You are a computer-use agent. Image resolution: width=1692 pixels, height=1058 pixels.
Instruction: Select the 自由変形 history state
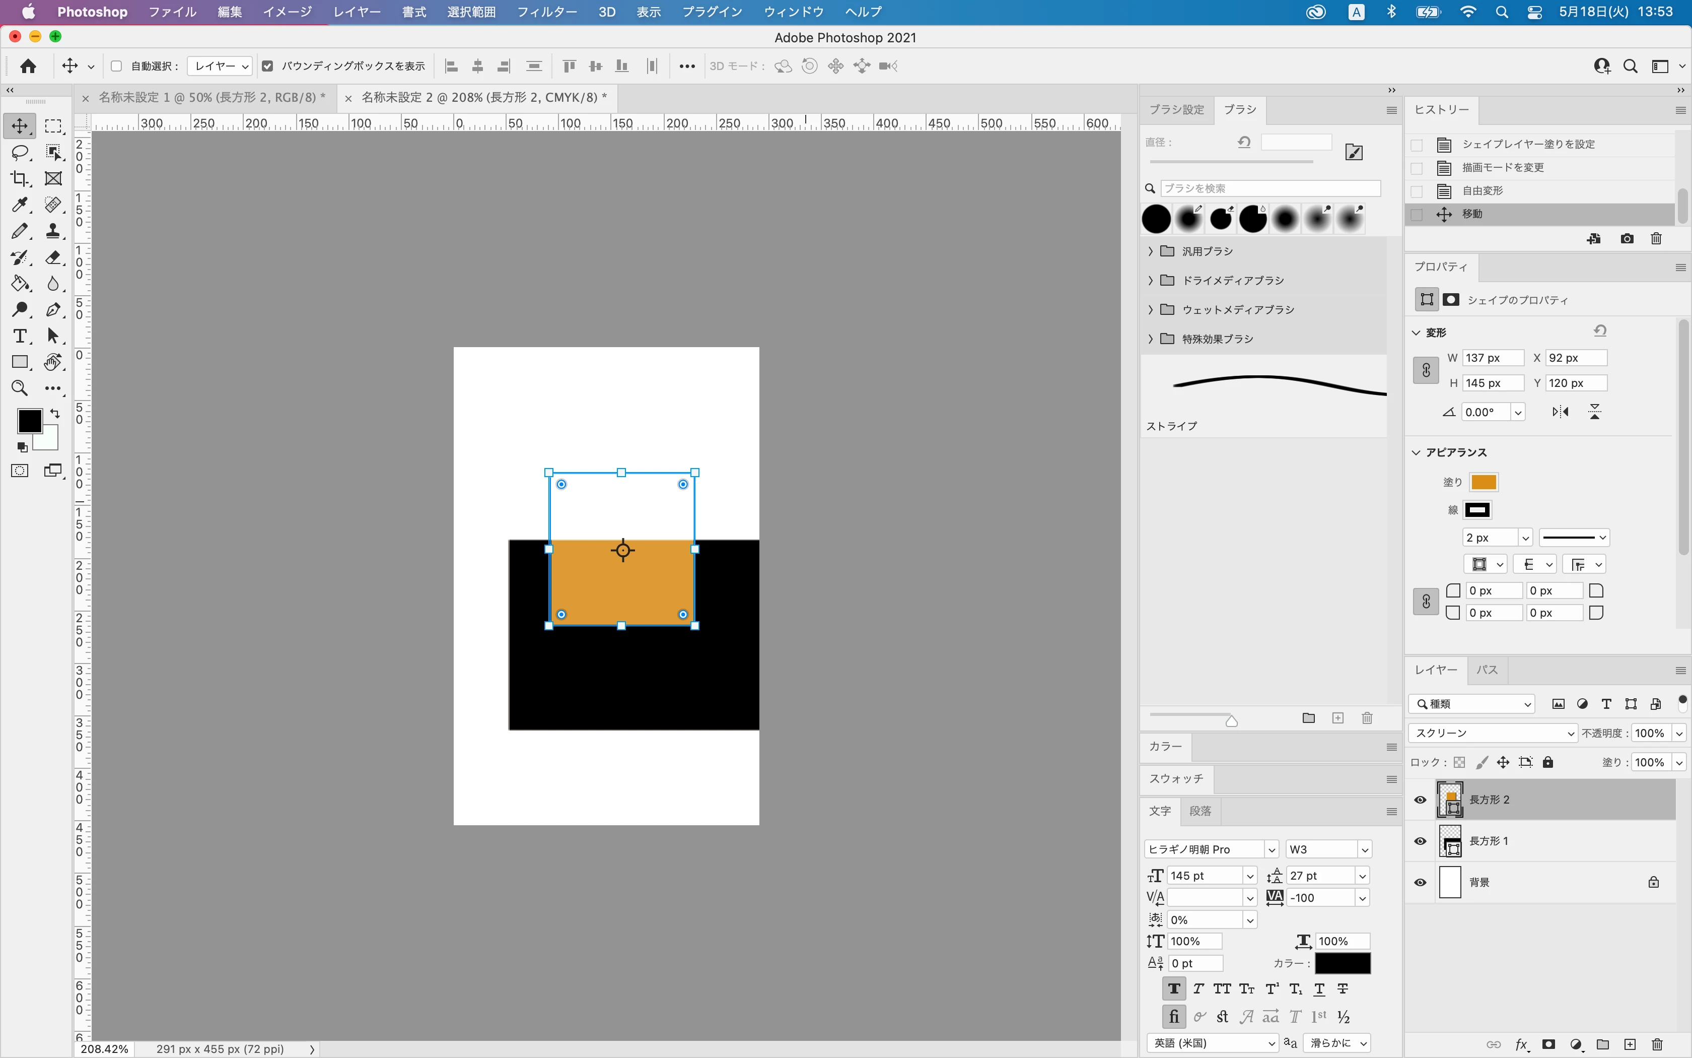pos(1482,190)
